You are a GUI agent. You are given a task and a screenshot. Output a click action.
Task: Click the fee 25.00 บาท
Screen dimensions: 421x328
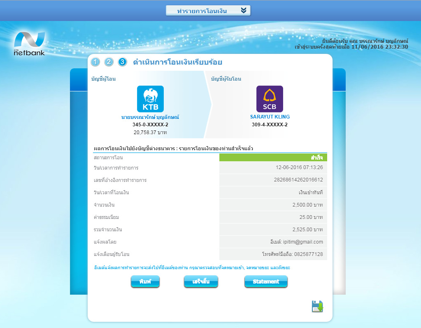pos(311,217)
